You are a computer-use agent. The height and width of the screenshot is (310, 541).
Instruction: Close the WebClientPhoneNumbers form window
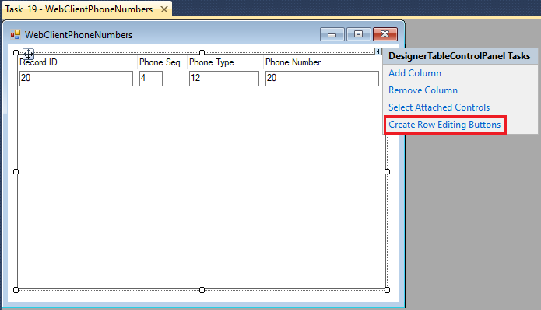(x=385, y=34)
